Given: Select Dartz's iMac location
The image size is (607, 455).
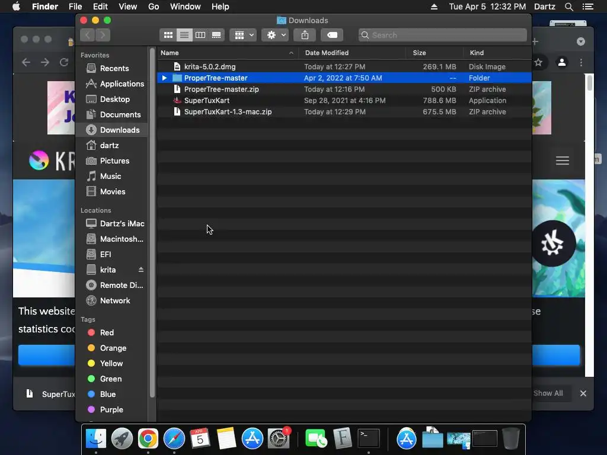Looking at the screenshot, I should tap(111, 223).
